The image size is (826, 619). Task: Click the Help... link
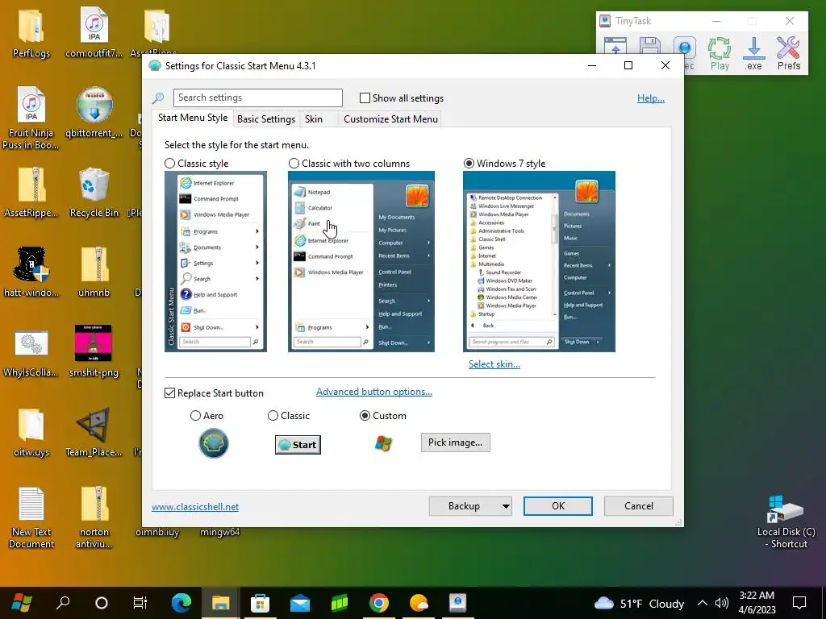coord(651,98)
